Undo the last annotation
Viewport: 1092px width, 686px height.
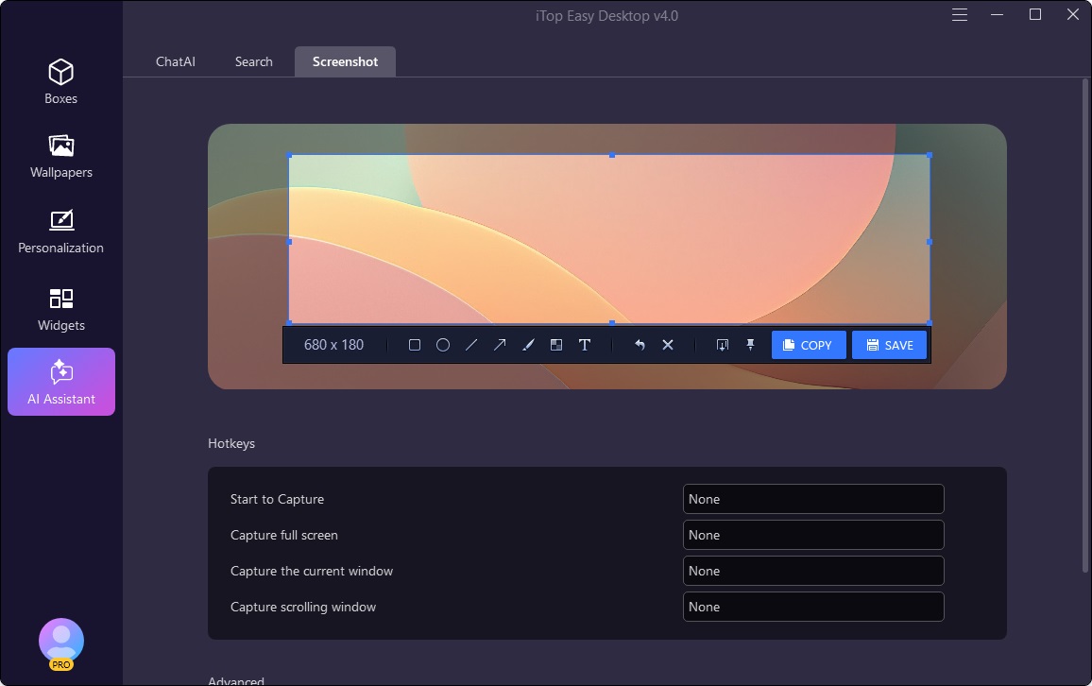(640, 345)
